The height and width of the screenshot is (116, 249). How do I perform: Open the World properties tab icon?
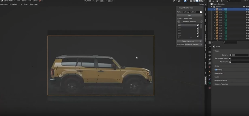(x=209, y=67)
